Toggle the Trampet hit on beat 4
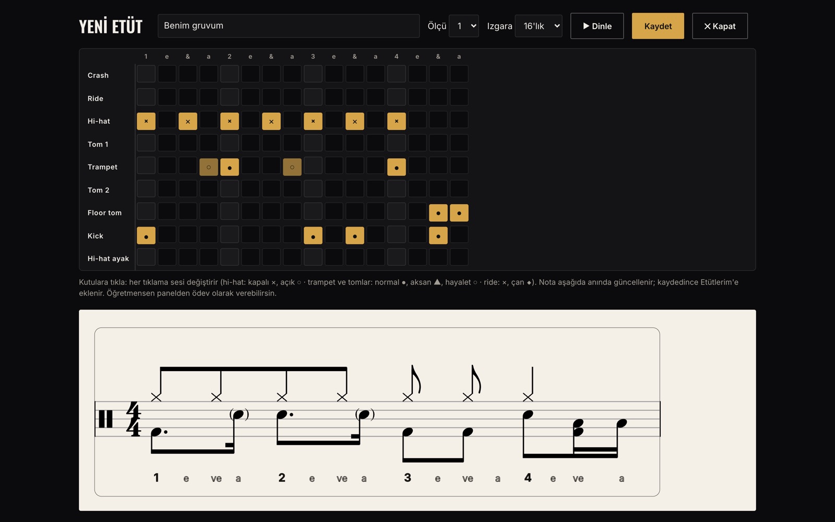 click(x=397, y=167)
